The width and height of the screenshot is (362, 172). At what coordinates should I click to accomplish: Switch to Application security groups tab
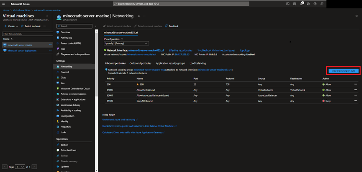pyautogui.click(x=170, y=63)
